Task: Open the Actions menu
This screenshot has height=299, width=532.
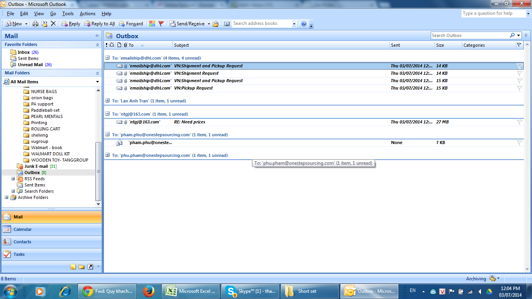Action: 88,14
